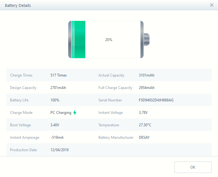218x177 pixels.
Task: Click the PC Charging mode text
Action: click(x=61, y=113)
